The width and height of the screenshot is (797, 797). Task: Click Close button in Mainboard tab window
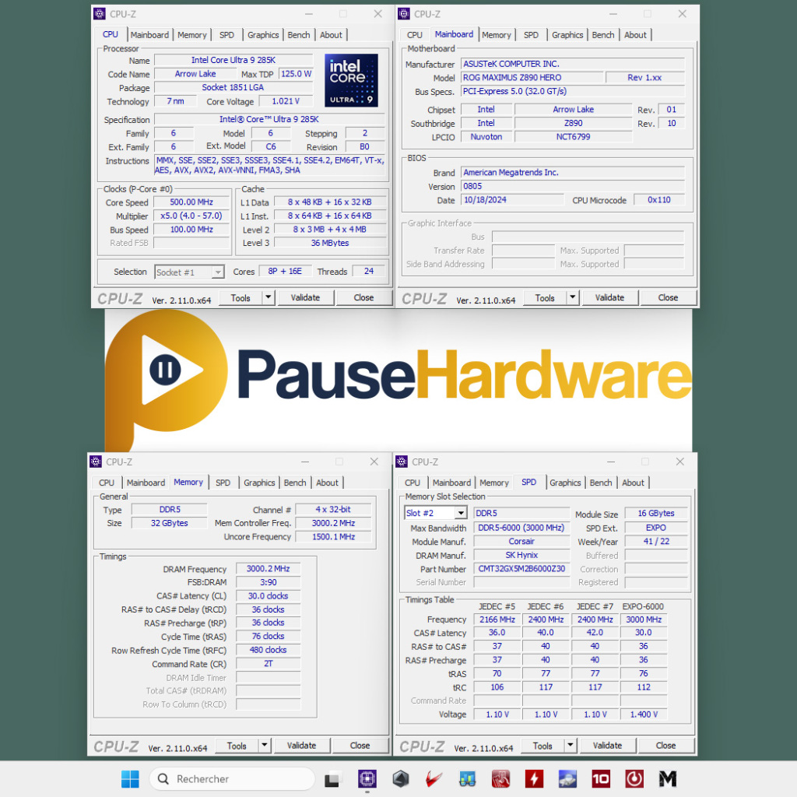click(x=668, y=297)
